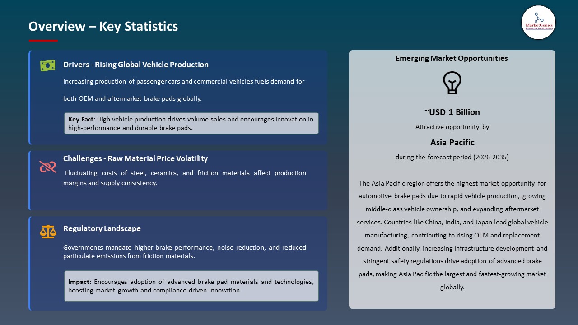The width and height of the screenshot is (578, 325).
Task: Click the forecast period (2026-2035) text
Action: point(452,157)
